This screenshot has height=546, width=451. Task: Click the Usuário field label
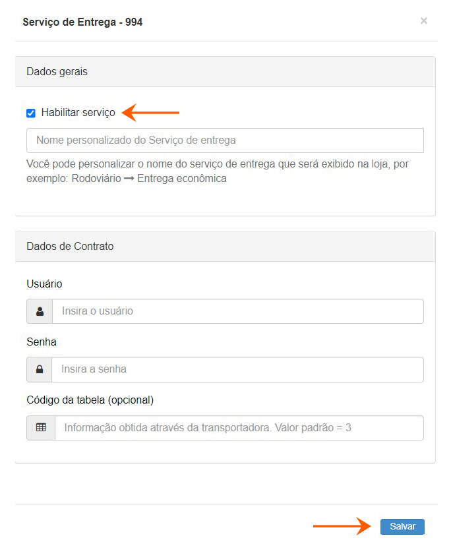[x=44, y=284]
